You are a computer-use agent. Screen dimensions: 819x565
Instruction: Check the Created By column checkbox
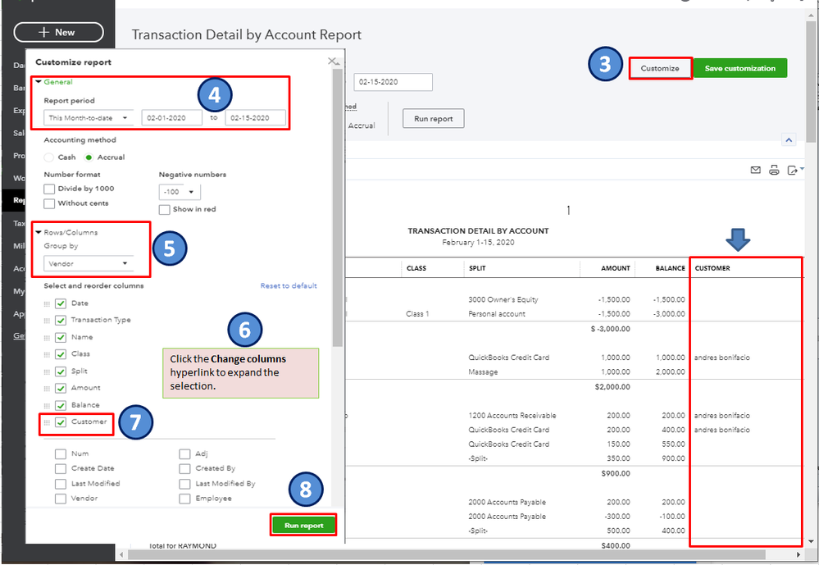[x=184, y=469]
